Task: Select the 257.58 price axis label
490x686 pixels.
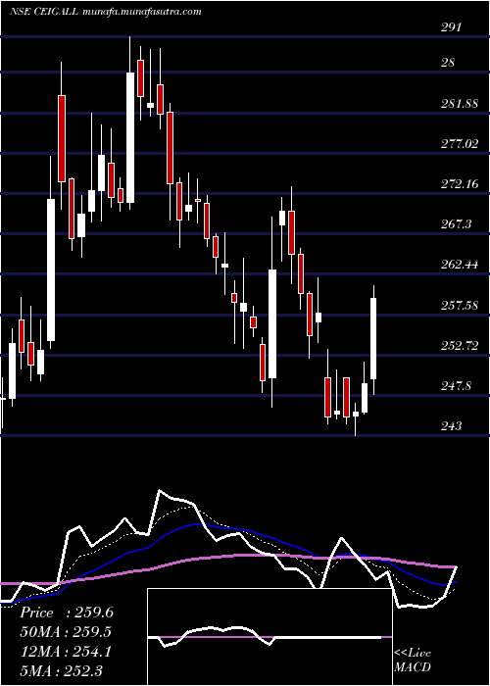Action: tap(460, 305)
